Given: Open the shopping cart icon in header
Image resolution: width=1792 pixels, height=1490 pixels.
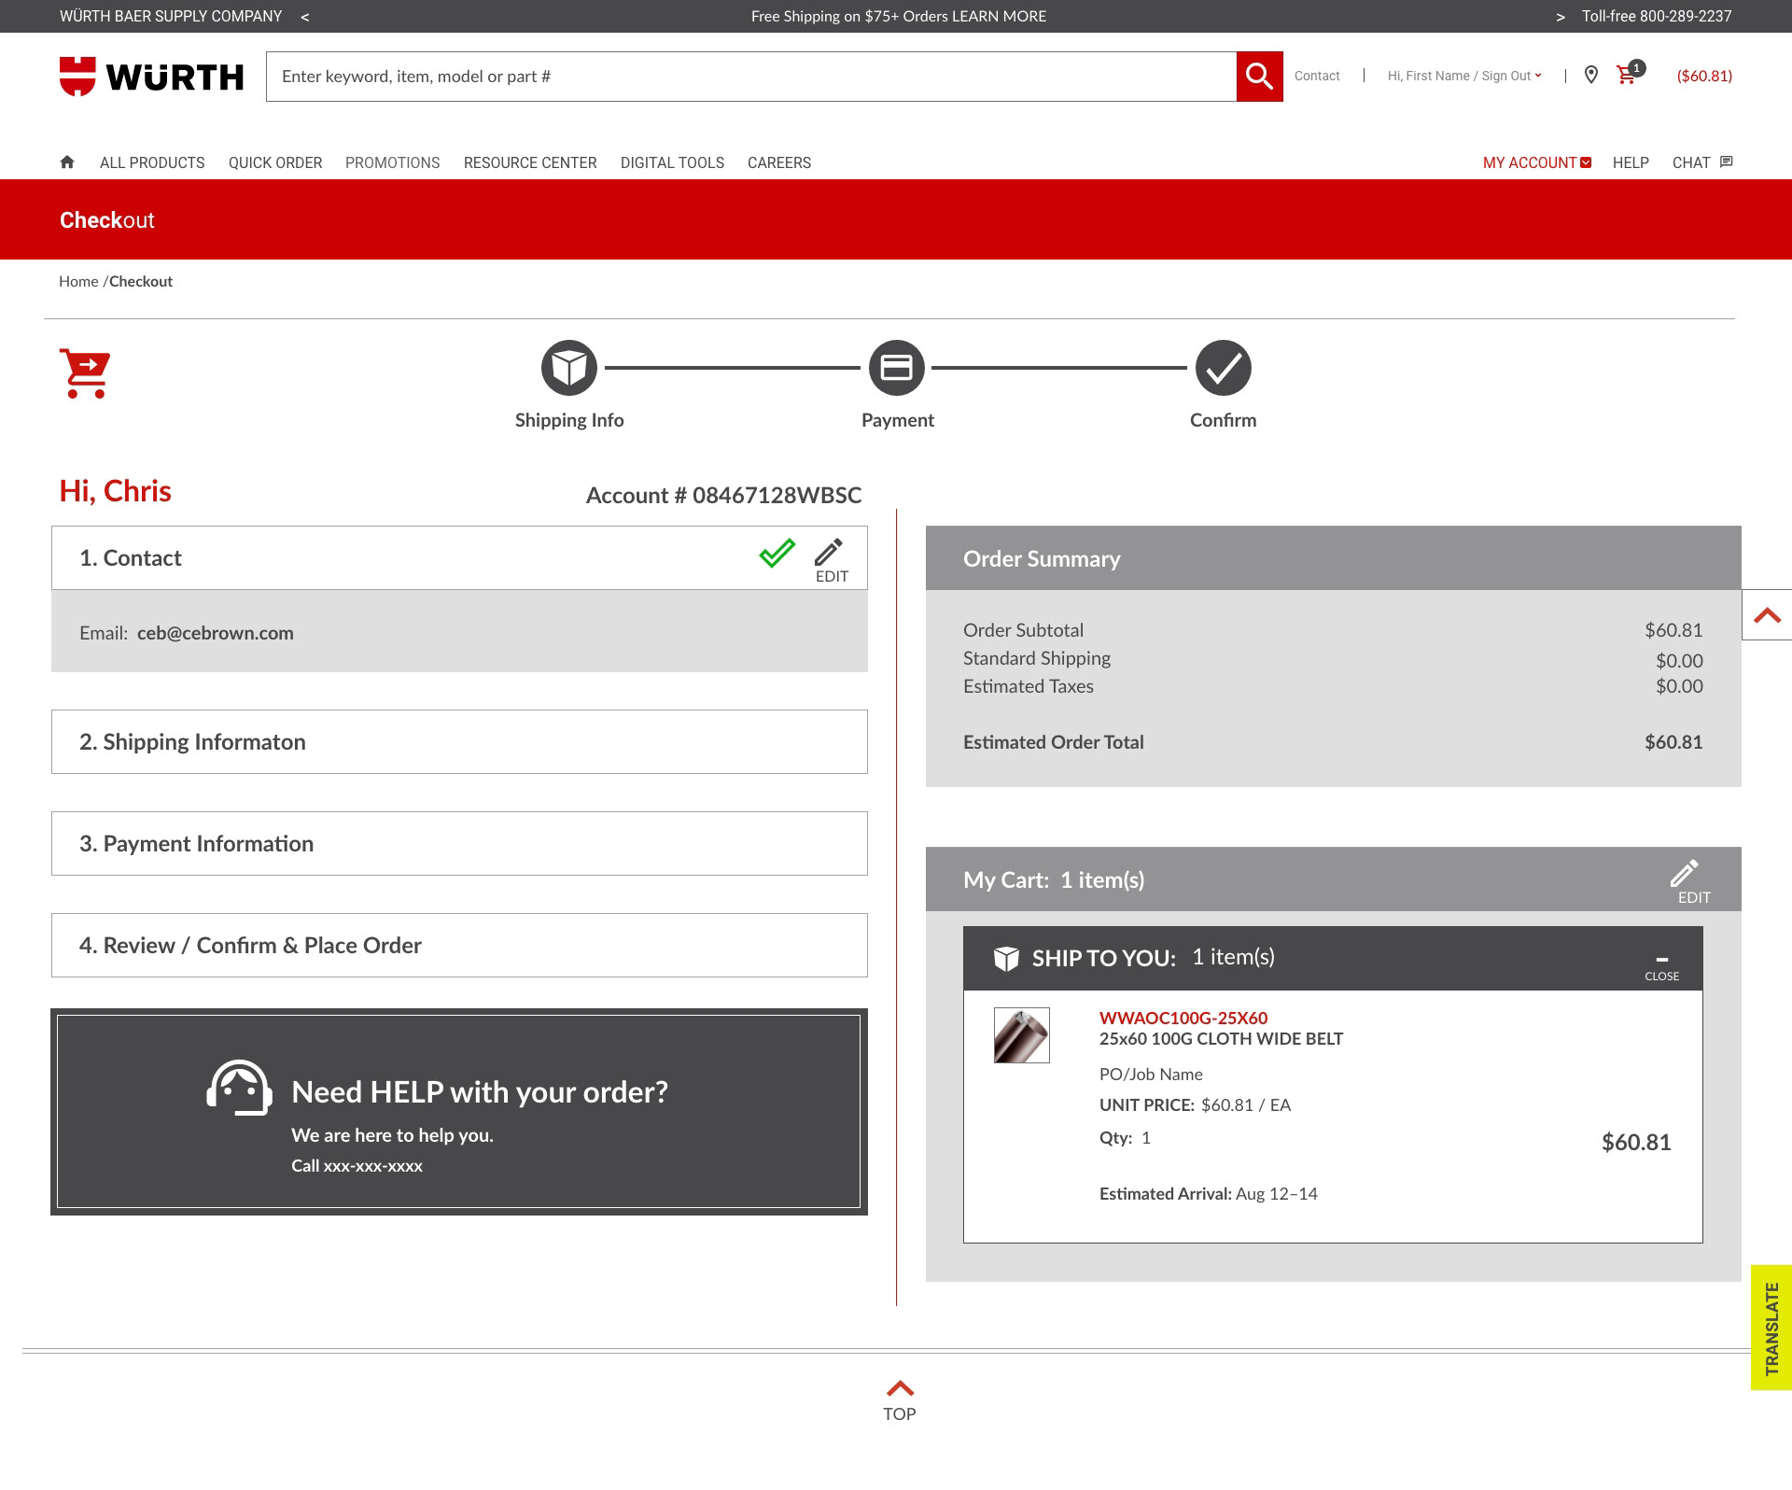Looking at the screenshot, I should [x=1627, y=76].
